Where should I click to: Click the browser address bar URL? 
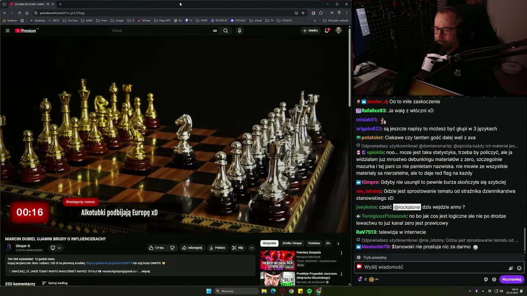coord(62,13)
